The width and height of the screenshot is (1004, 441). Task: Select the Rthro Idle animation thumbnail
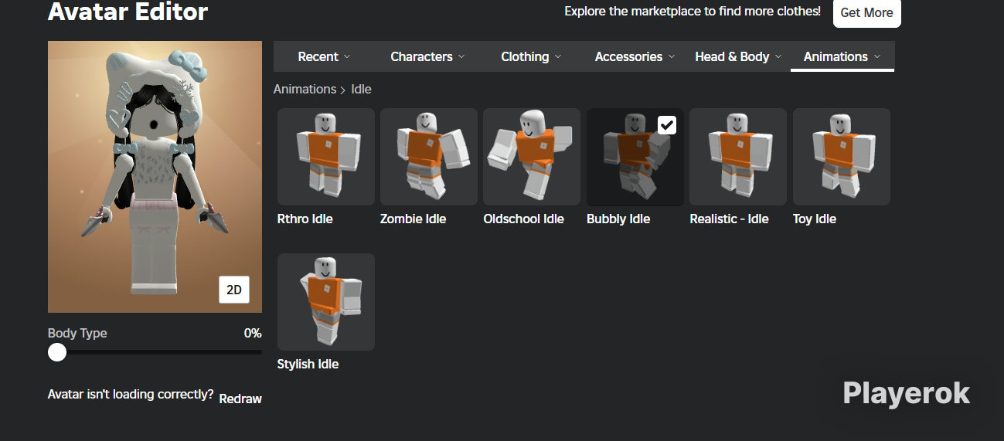[326, 157]
